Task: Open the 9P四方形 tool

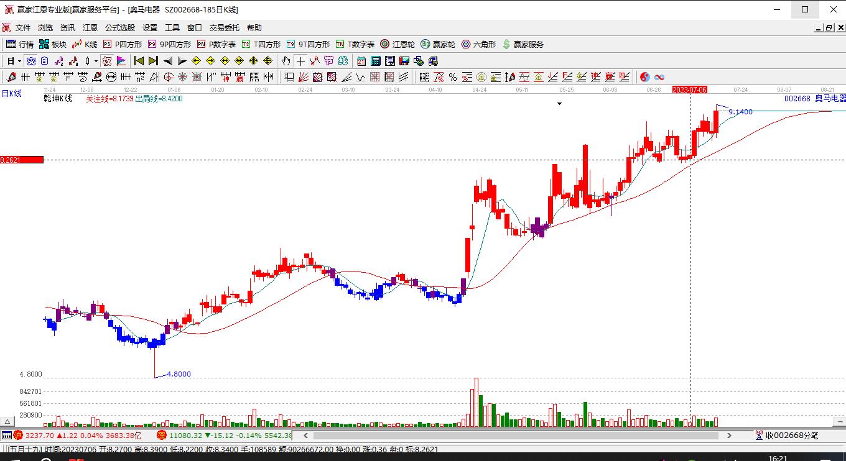Action: pos(169,44)
